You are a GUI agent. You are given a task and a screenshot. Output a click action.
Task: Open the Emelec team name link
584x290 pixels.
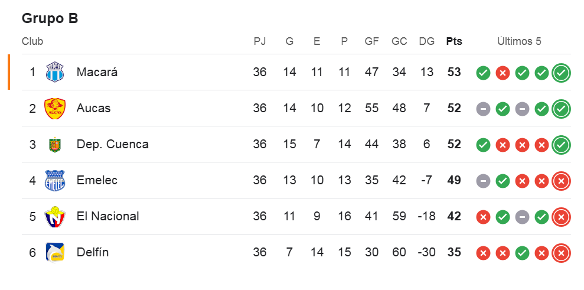97,181
